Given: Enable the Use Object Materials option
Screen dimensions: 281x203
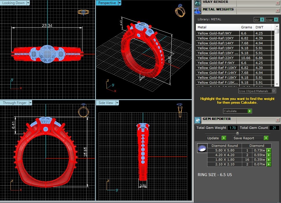Looking at the screenshot, I should 273,91.
